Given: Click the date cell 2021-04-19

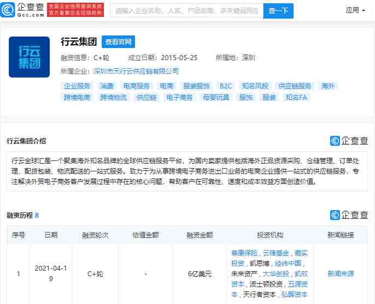Looking at the screenshot, I should [51, 273].
